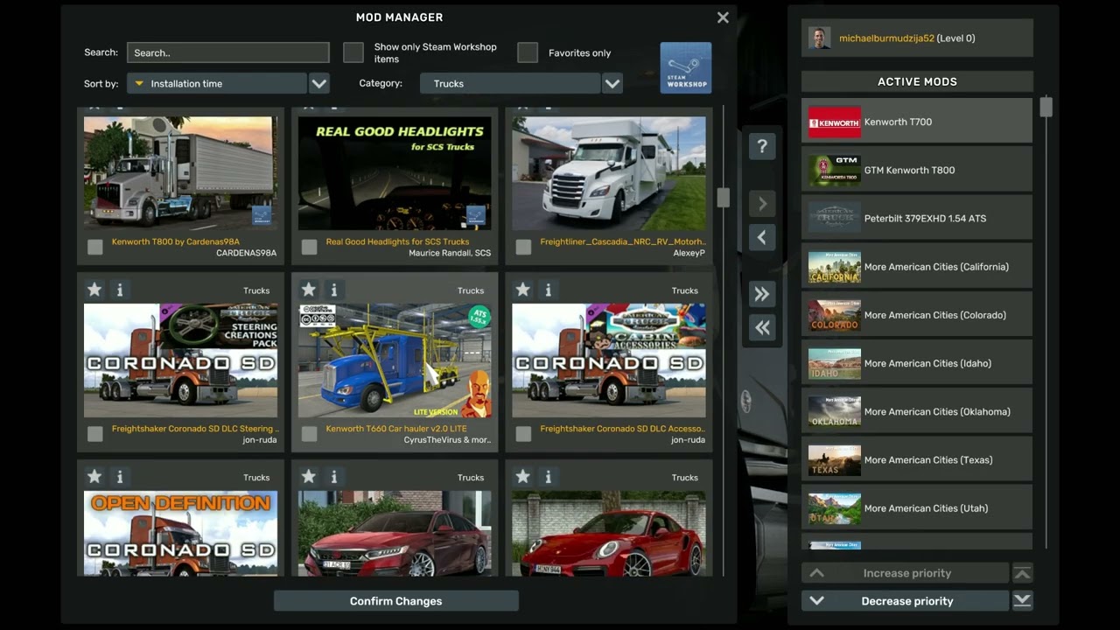This screenshot has width=1120, height=630.
Task: Show info for Kenworth T660 Car hauler
Action: (x=334, y=290)
